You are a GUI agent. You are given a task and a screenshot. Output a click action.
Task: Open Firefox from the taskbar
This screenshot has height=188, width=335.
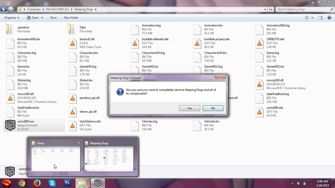[x=37, y=183]
